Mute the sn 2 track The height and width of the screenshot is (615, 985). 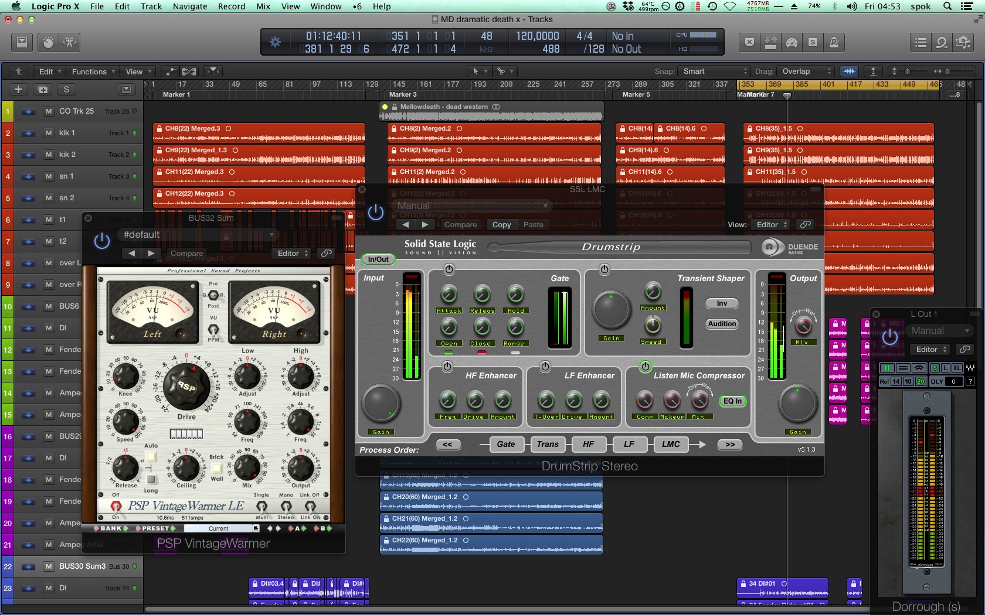click(49, 198)
